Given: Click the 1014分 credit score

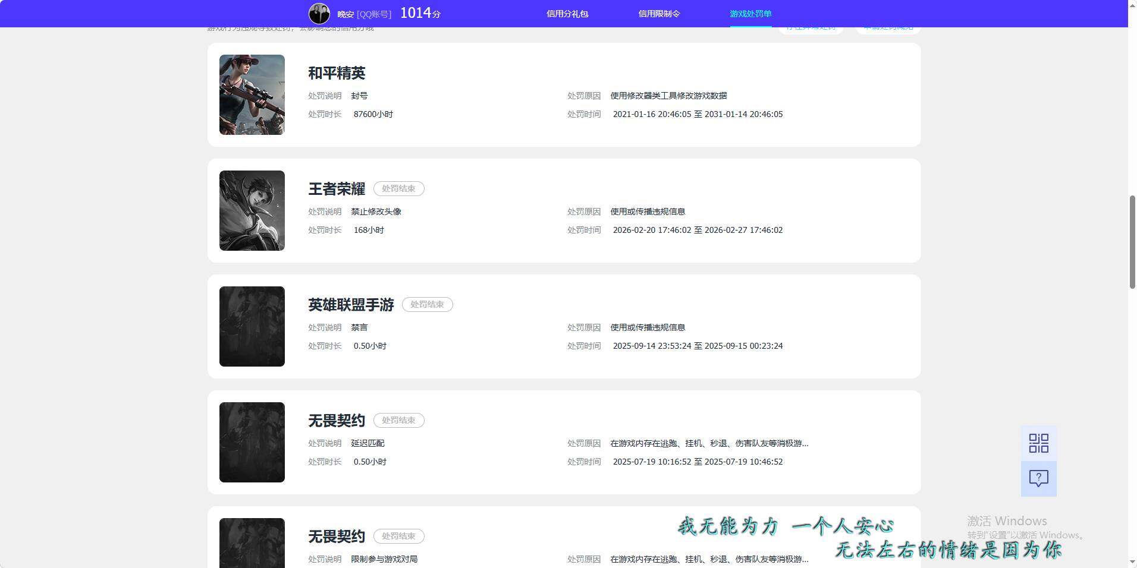Looking at the screenshot, I should [420, 13].
